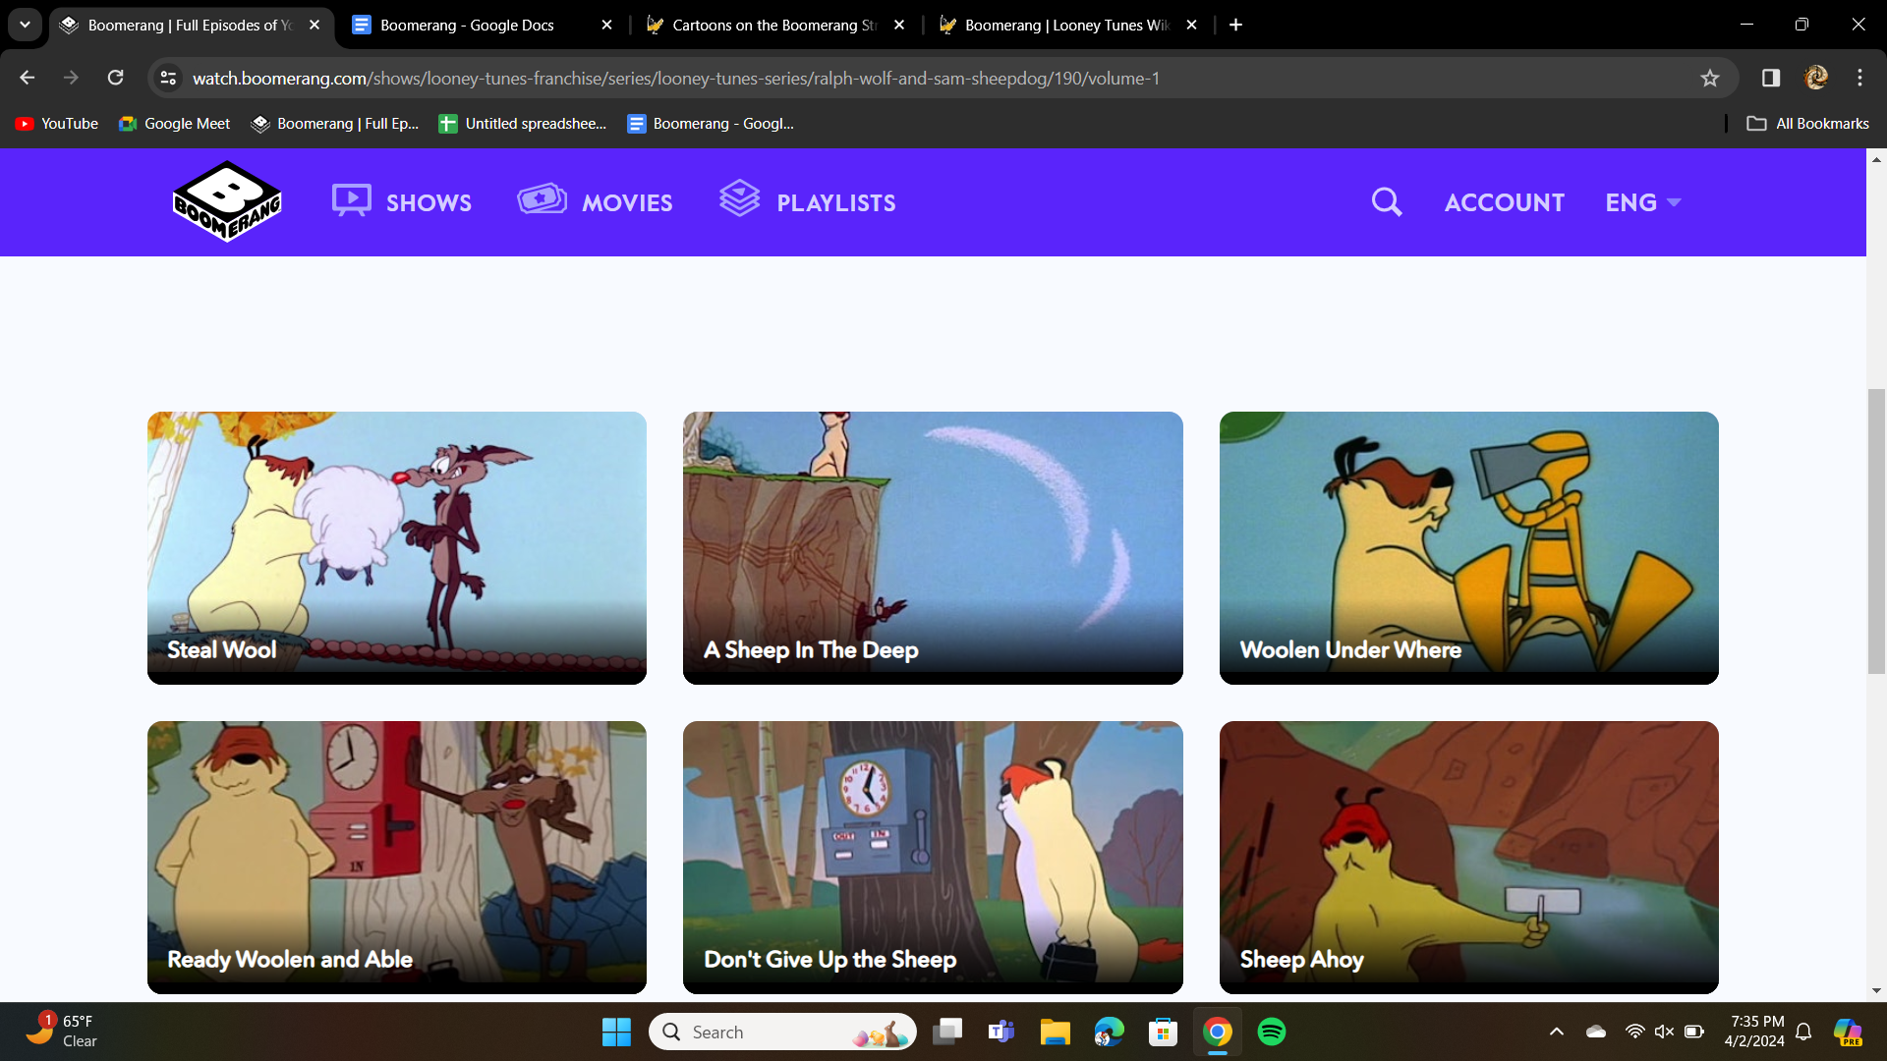Image resolution: width=1887 pixels, height=1061 pixels.
Task: Toggle the browser side panel
Action: coord(1771,78)
